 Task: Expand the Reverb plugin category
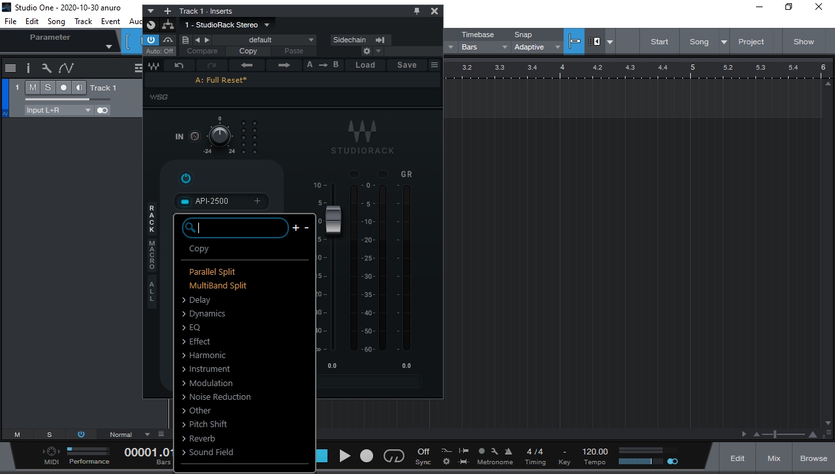tap(202, 438)
